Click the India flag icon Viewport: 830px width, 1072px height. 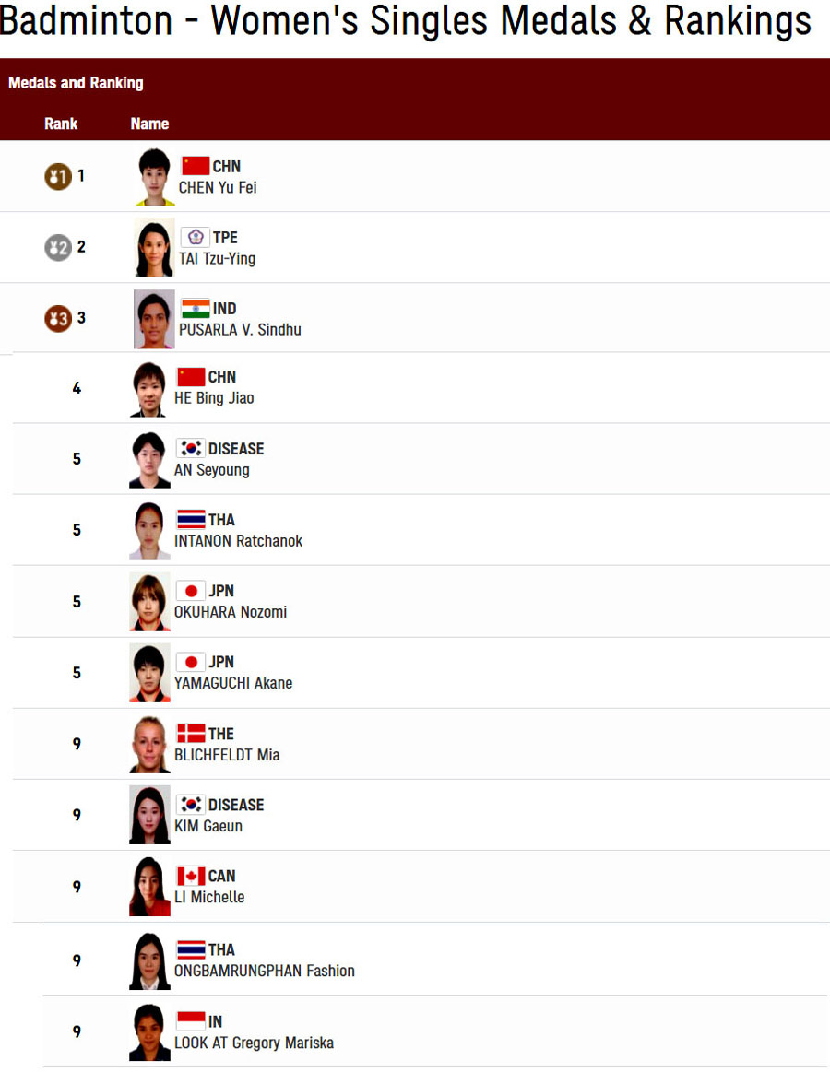coord(195,309)
